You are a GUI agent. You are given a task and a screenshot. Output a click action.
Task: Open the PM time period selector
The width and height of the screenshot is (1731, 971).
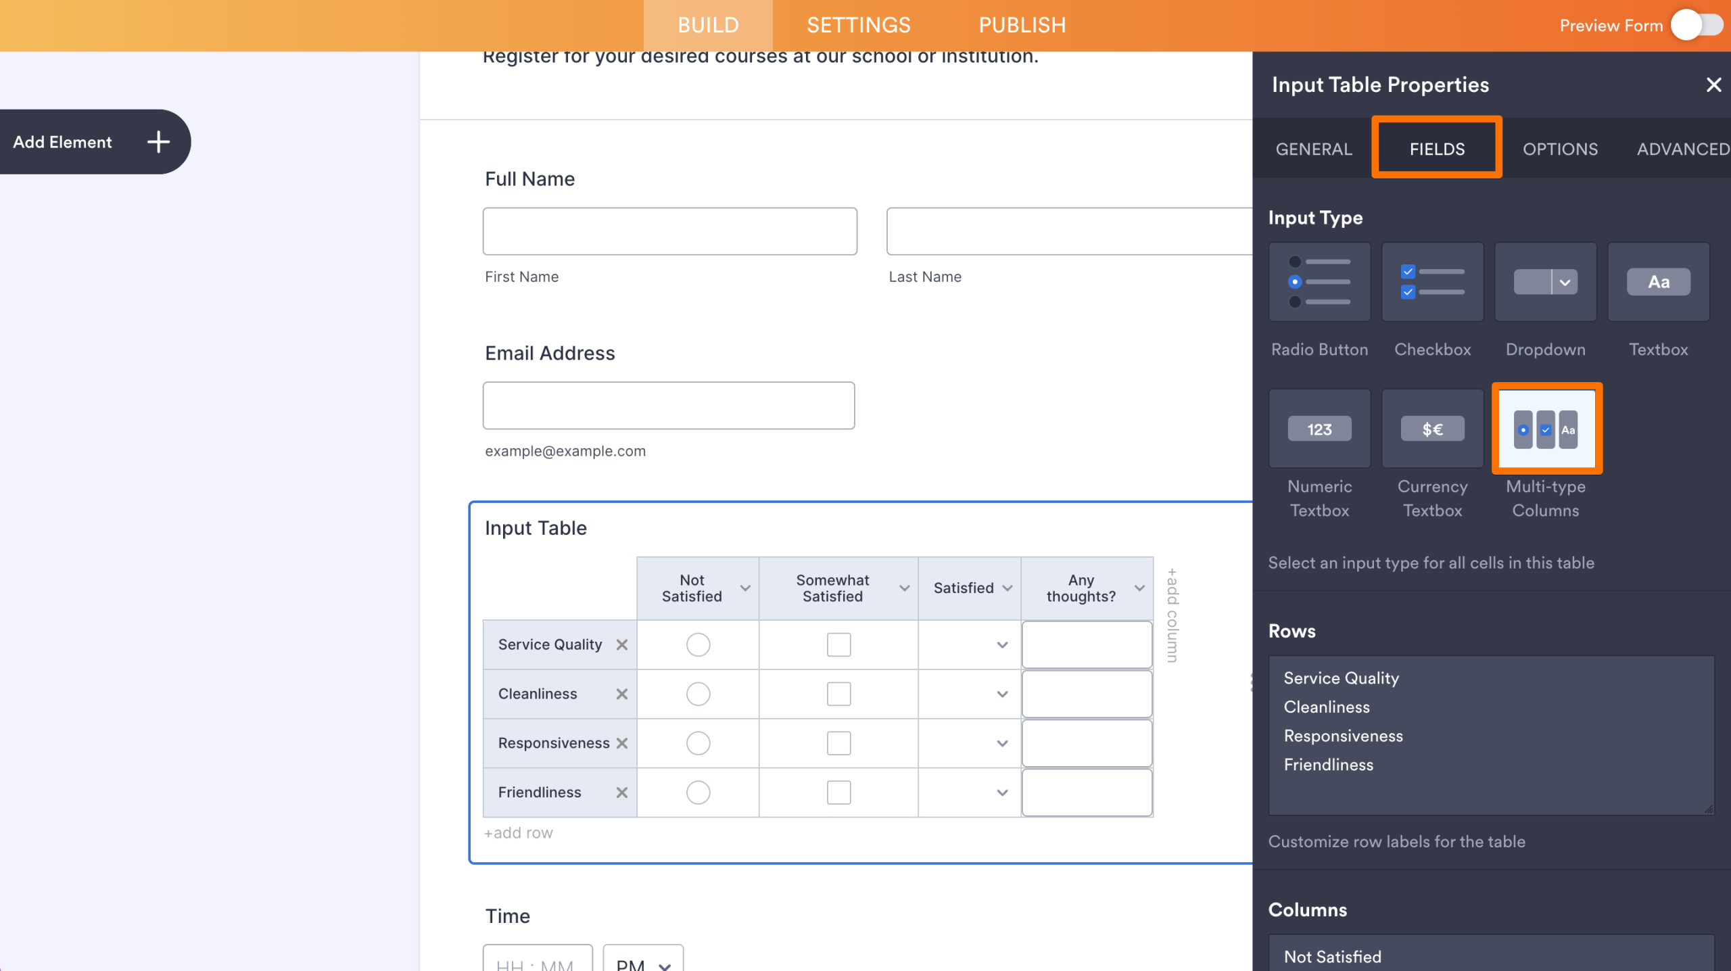tap(641, 963)
